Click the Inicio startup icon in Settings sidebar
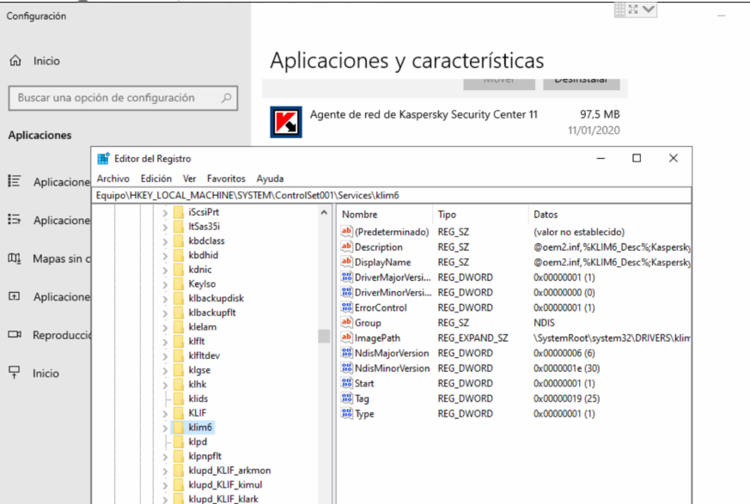This screenshot has height=504, width=750. click(x=15, y=373)
